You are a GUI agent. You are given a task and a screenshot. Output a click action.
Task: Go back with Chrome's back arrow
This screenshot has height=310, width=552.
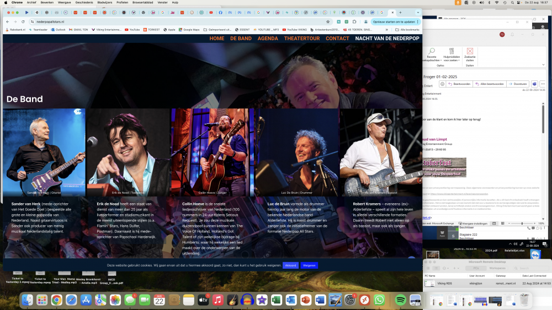point(8,22)
